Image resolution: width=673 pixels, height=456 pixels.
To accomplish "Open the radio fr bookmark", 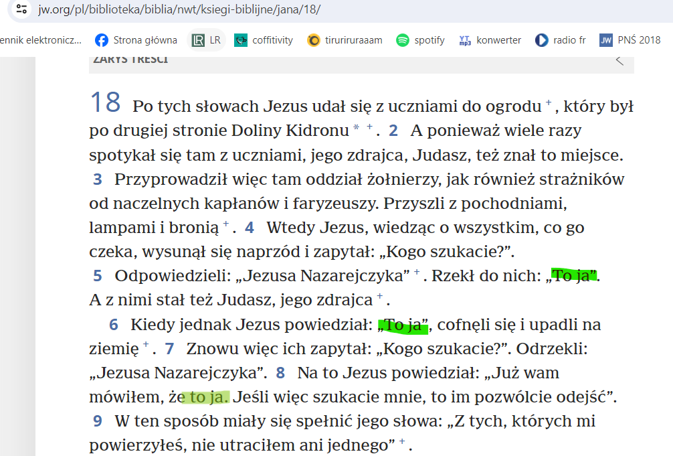I will pos(561,40).
